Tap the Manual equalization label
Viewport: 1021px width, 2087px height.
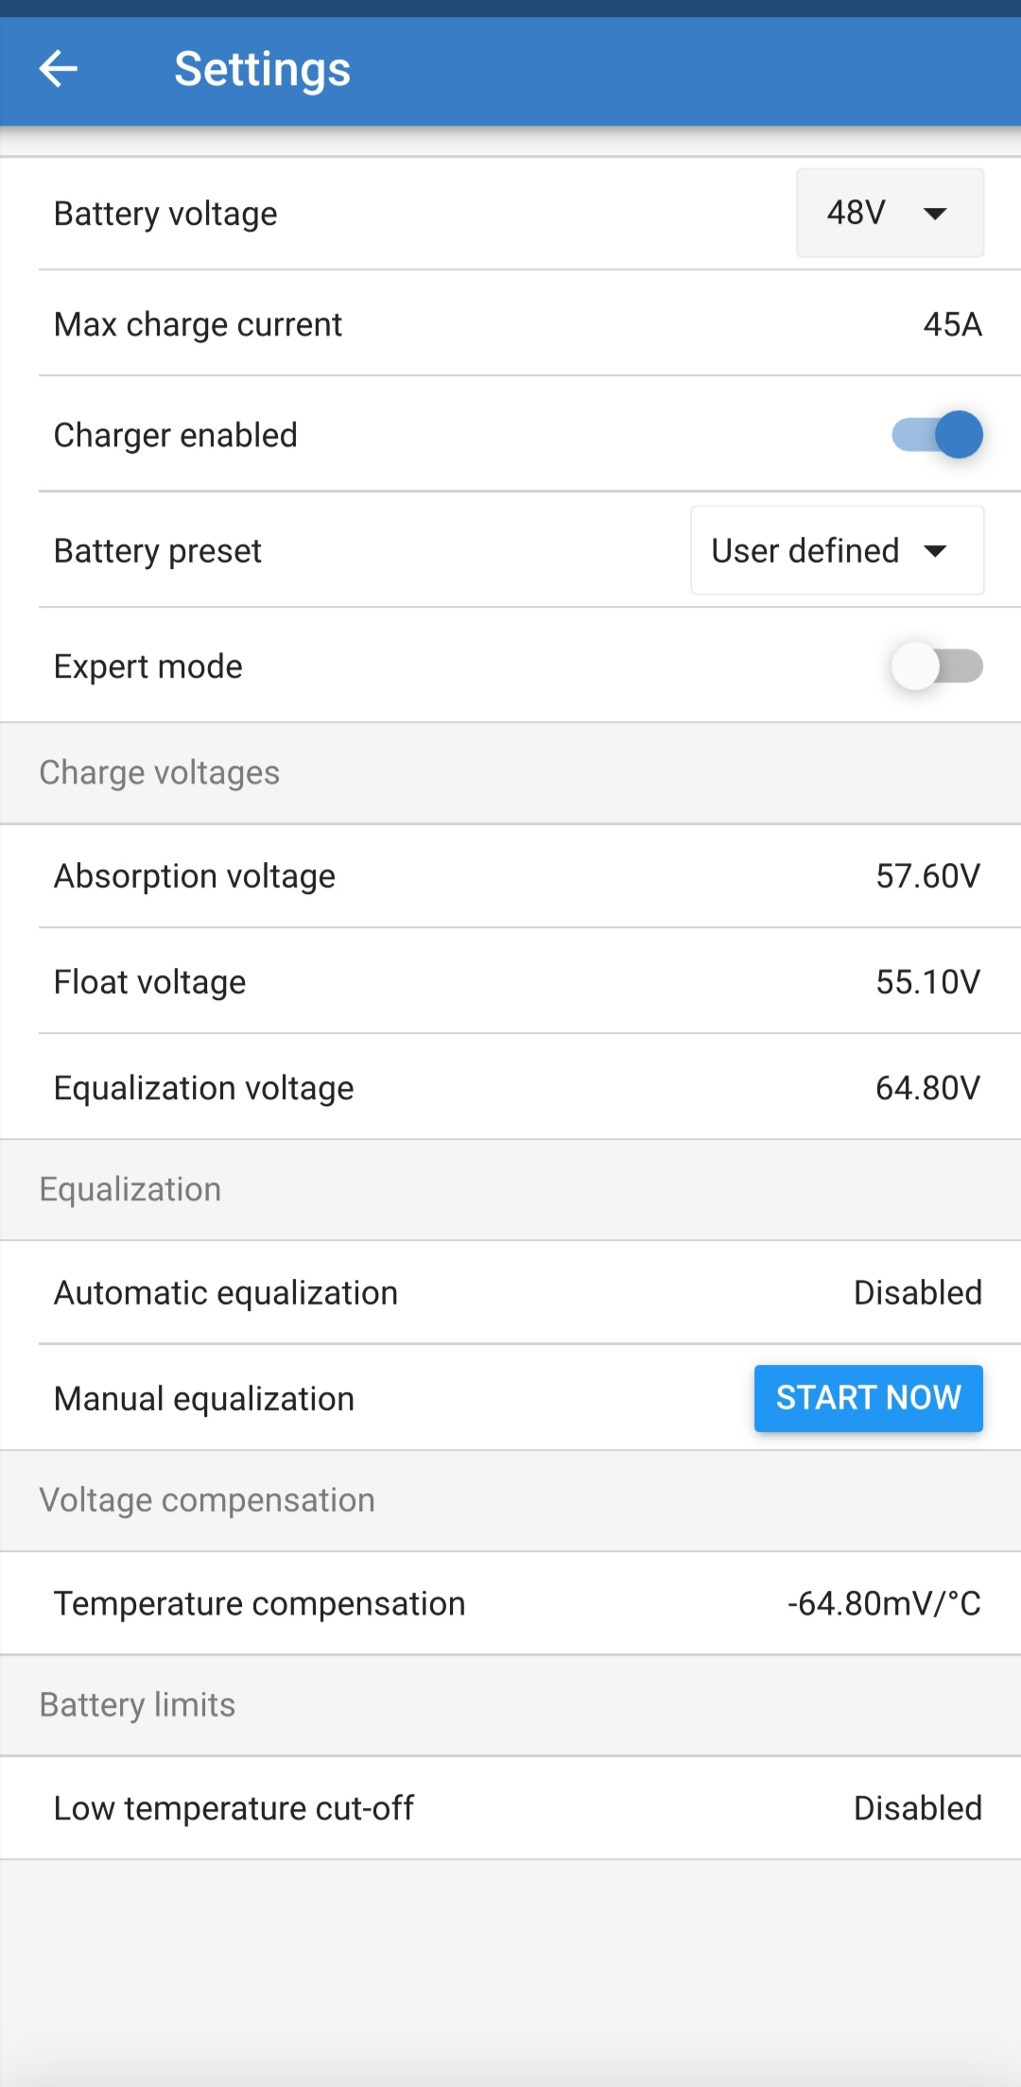[x=204, y=1399]
